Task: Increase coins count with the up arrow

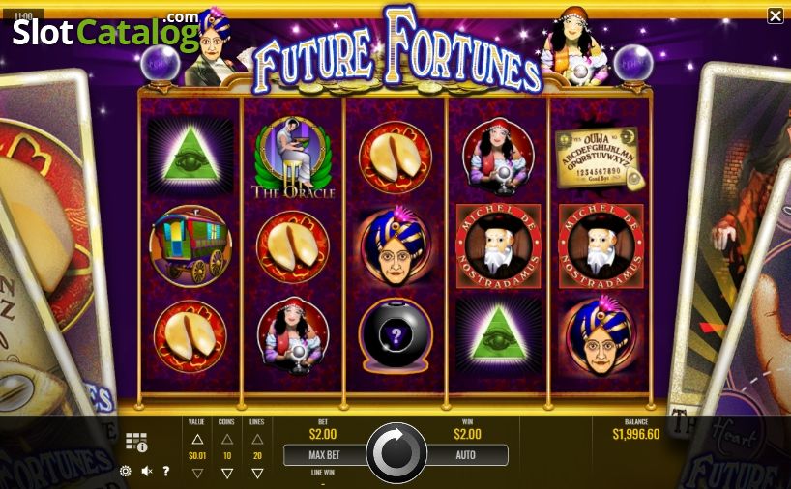Action: click(227, 439)
